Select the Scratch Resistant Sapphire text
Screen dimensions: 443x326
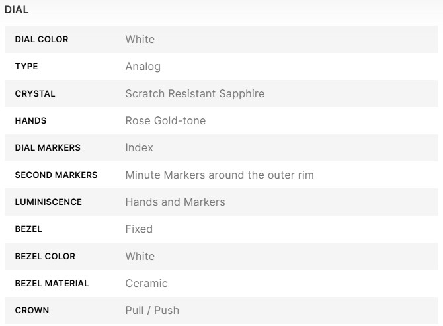pos(195,94)
